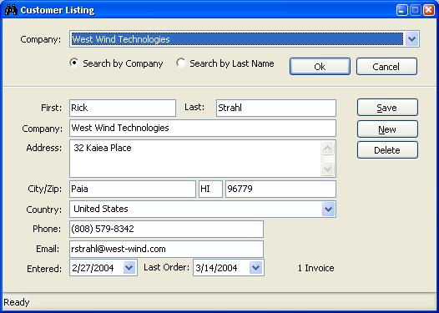439x313 pixels.
Task: Open the top Company combo box dropdown
Action: pos(411,39)
